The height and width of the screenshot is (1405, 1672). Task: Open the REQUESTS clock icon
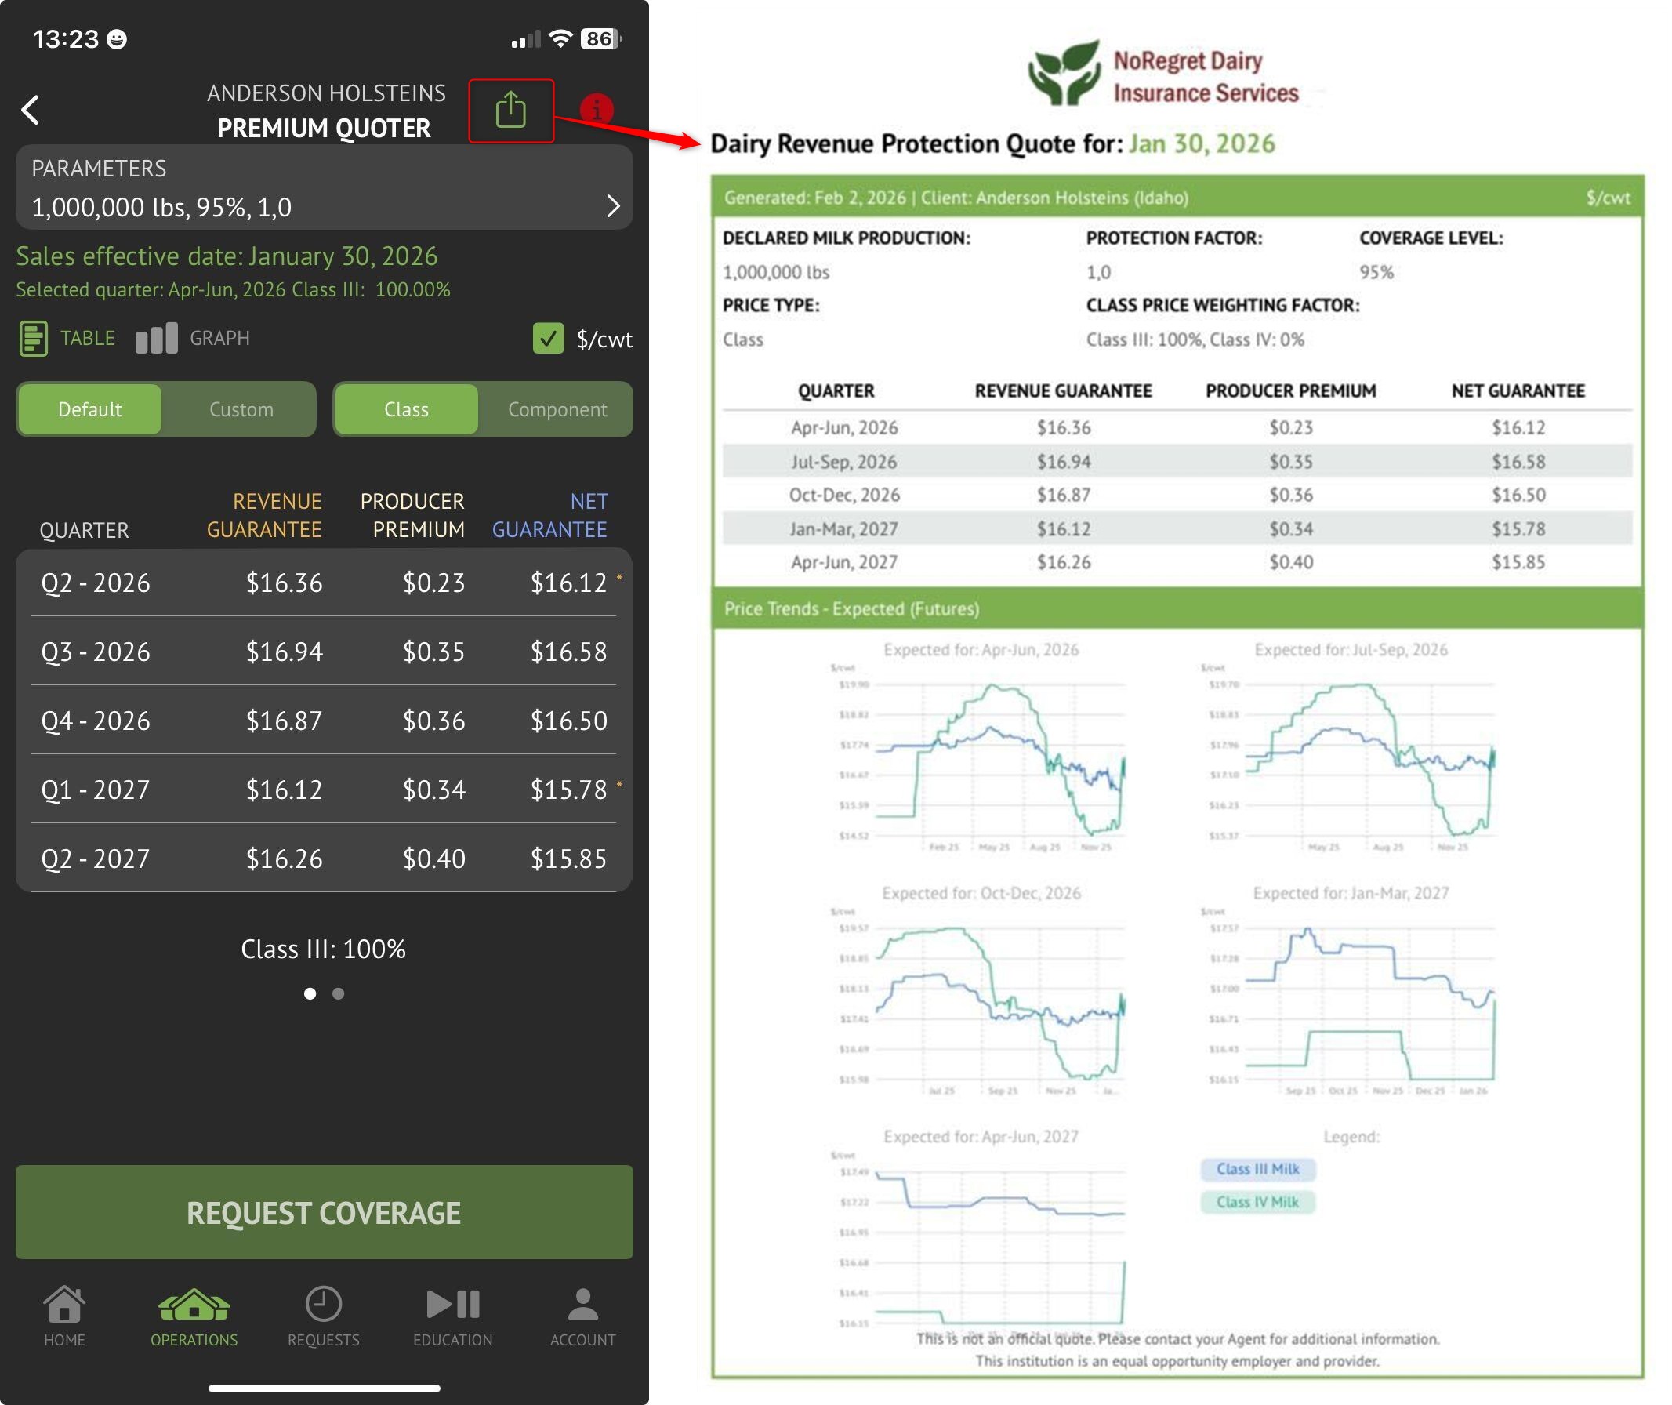(323, 1305)
